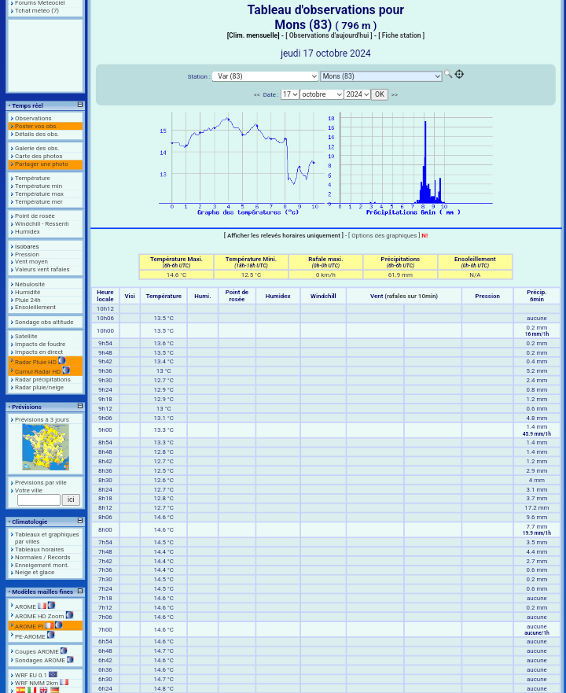Collapse the Climatologie panel toggle
566x693 pixels.
pyautogui.click(x=80, y=521)
